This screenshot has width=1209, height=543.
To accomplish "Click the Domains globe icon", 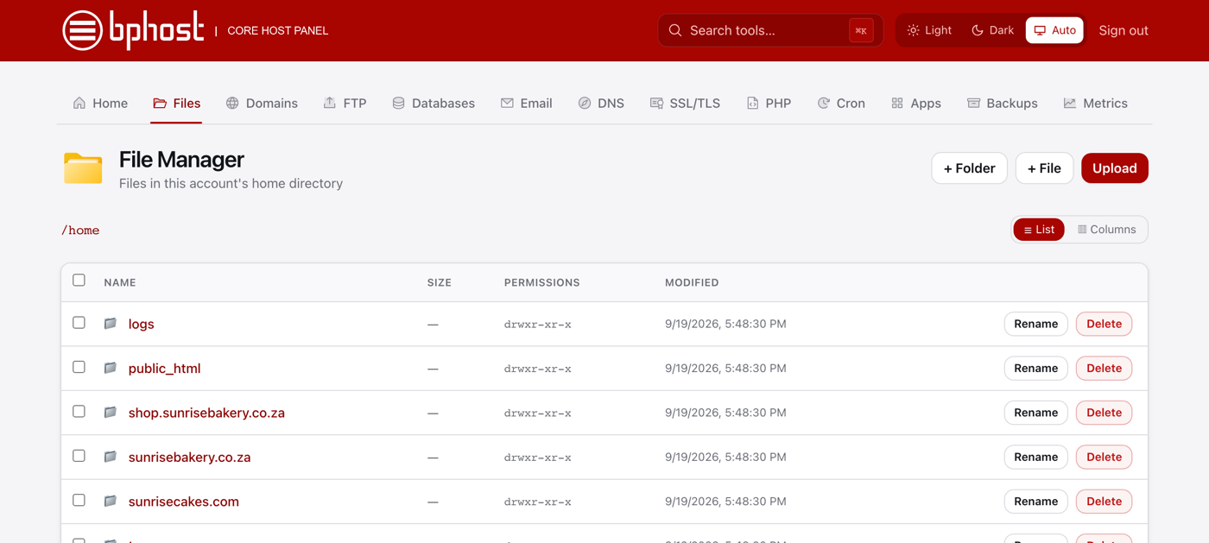I will click(x=232, y=103).
